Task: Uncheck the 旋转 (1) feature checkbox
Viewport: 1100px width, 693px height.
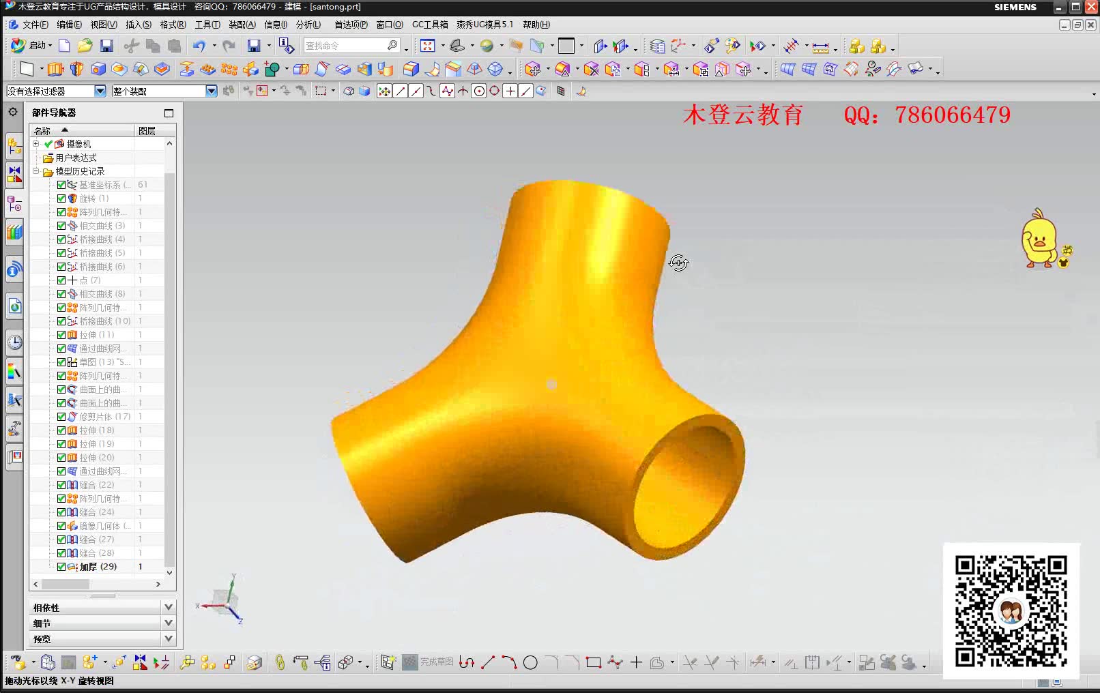Action: point(61,198)
